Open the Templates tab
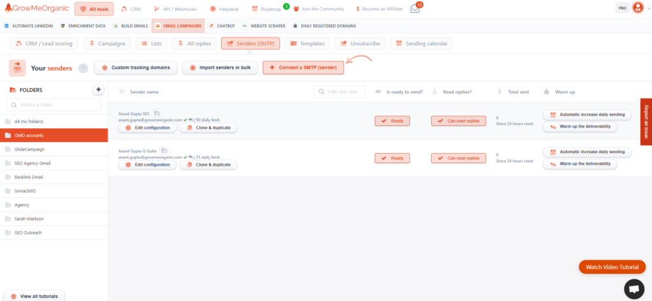This screenshot has height=301, width=652. pyautogui.click(x=308, y=44)
